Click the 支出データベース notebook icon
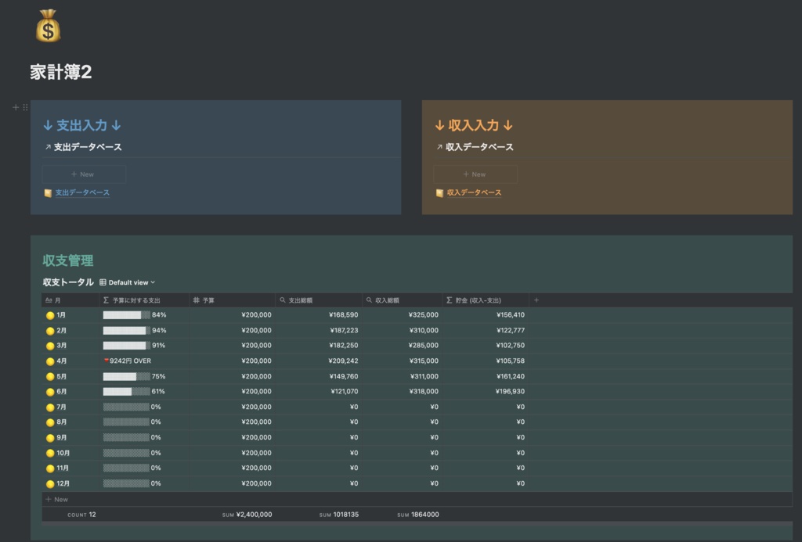This screenshot has height=542, width=802. (48, 193)
